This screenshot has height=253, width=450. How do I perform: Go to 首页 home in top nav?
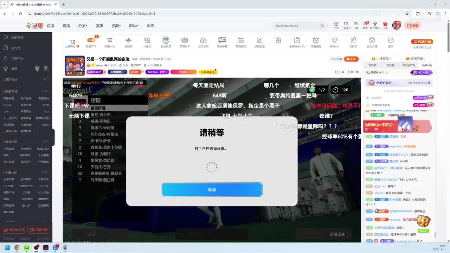click(51, 26)
